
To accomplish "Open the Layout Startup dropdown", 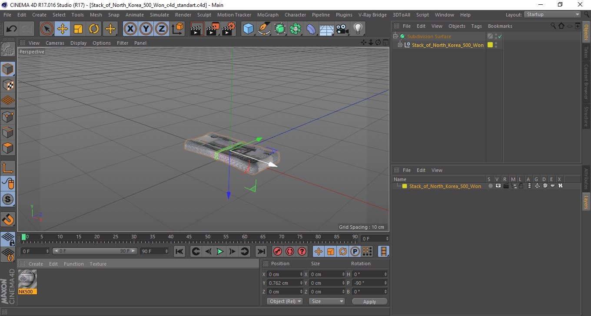I will pyautogui.click(x=552, y=14).
